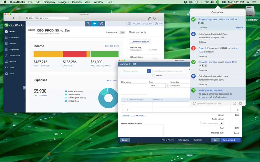Go back with the left arrow
The width and height of the screenshot is (260, 162).
(x=14, y=18)
